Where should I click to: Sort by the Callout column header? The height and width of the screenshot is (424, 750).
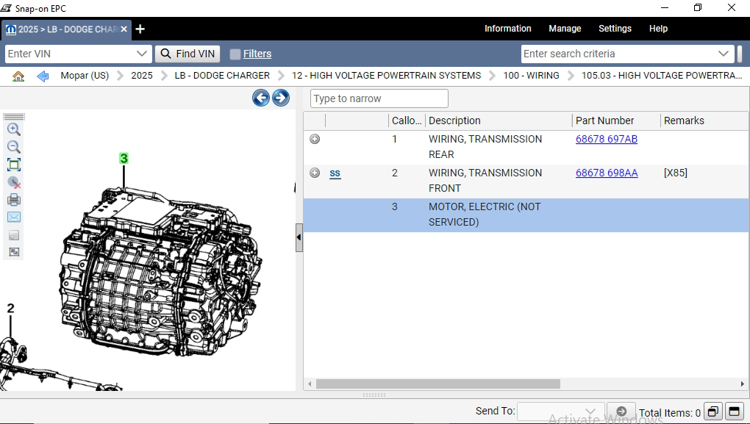click(407, 121)
